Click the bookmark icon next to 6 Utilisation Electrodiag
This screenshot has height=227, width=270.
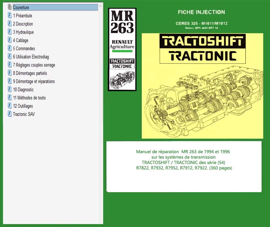(10, 56)
